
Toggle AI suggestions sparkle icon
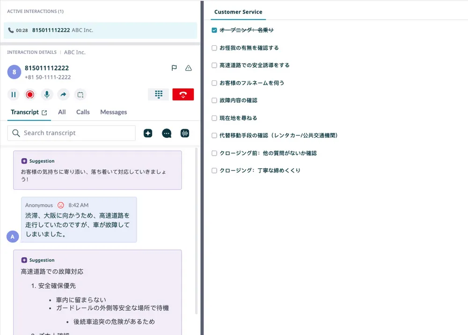148,133
